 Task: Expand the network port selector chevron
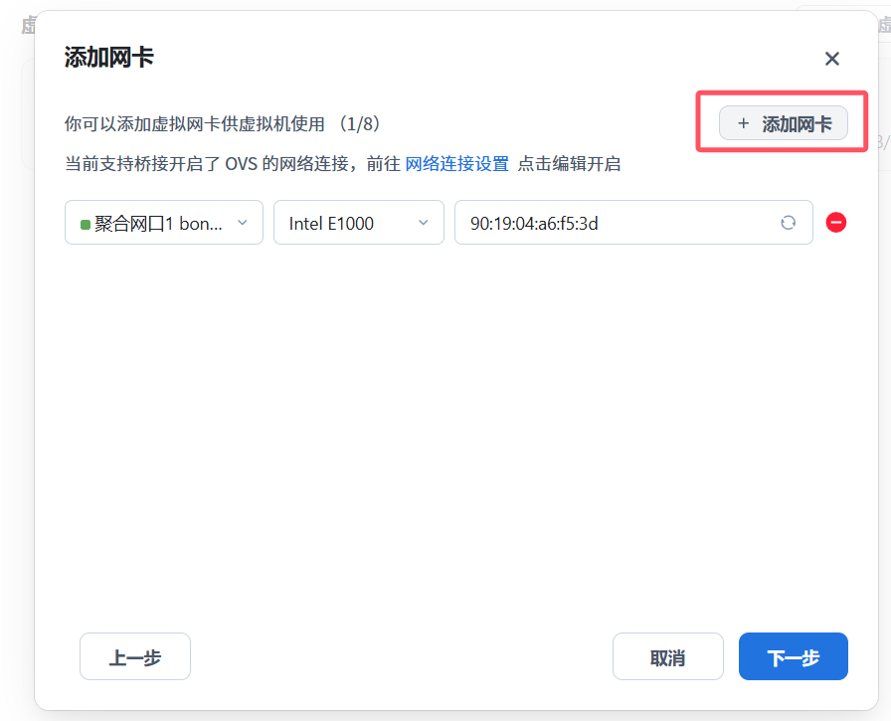click(x=242, y=223)
